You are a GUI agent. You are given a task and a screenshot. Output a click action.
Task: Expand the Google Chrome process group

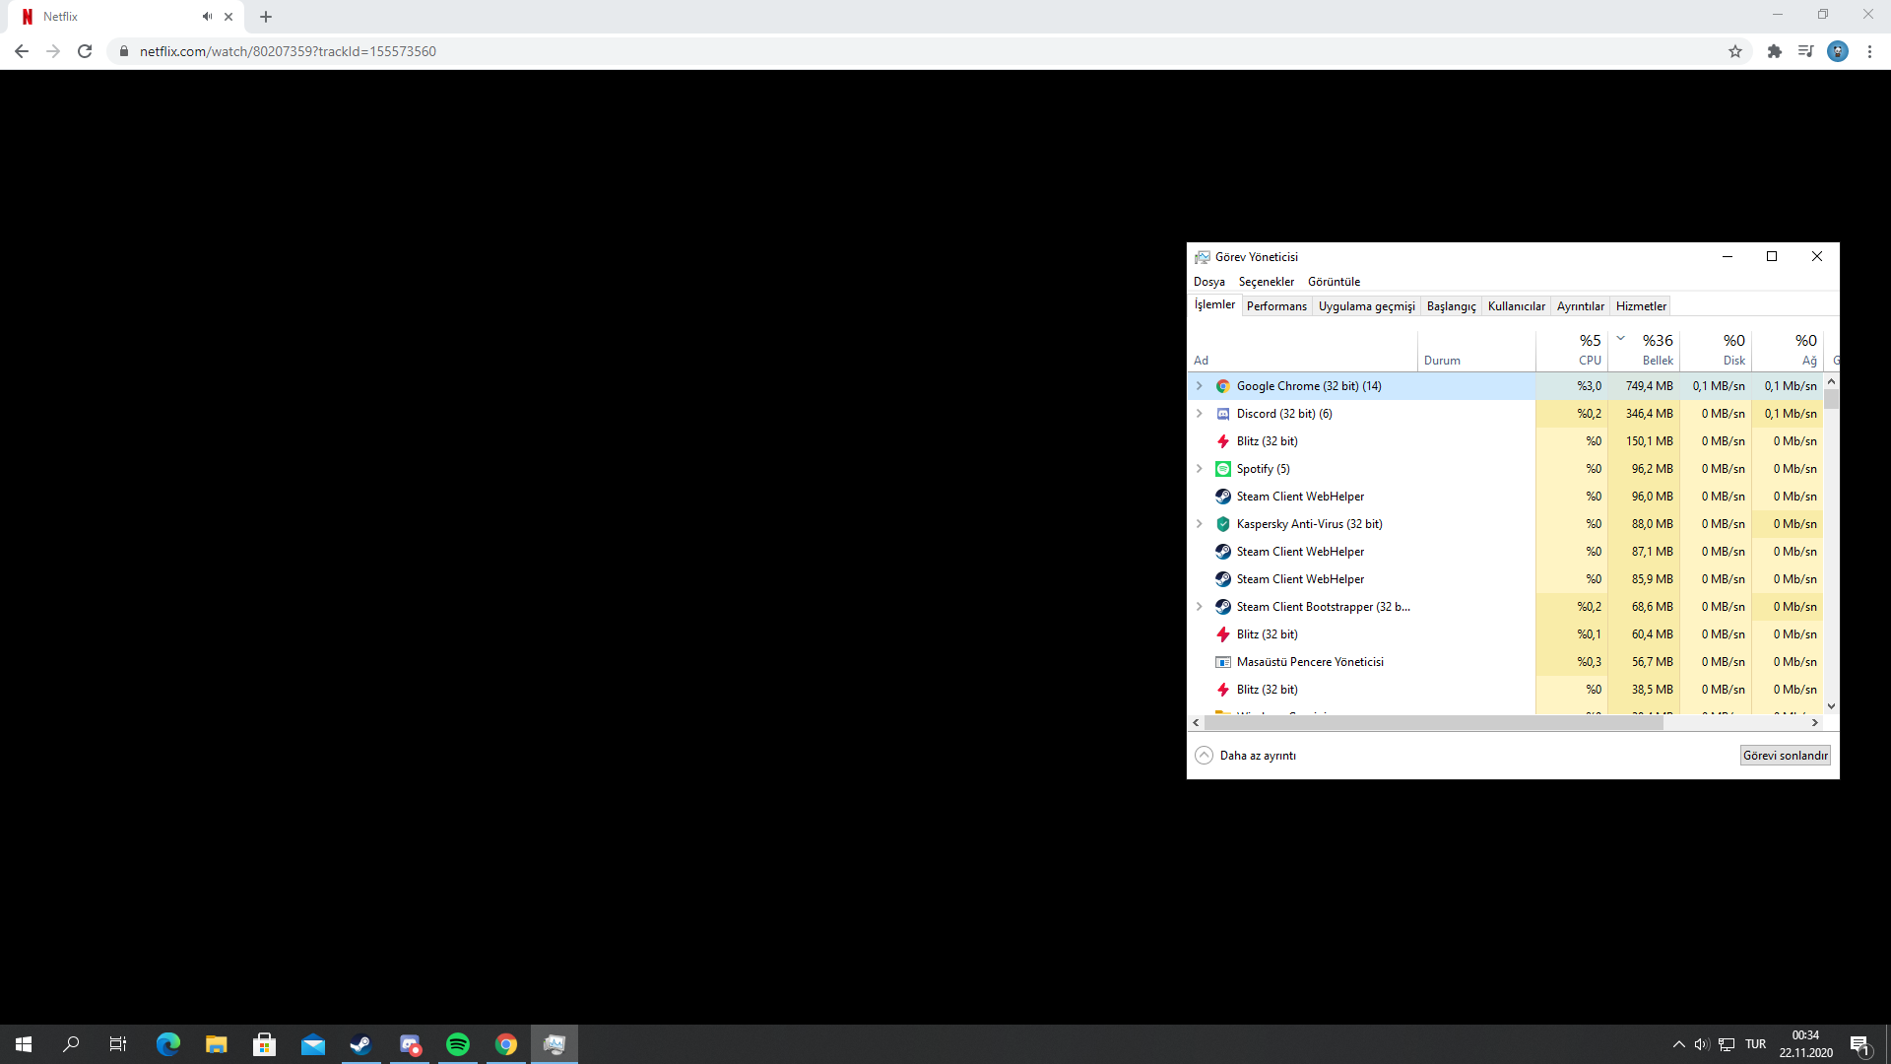coord(1200,386)
